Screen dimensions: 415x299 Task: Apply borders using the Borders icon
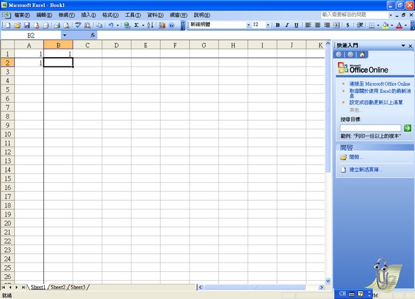372,25
